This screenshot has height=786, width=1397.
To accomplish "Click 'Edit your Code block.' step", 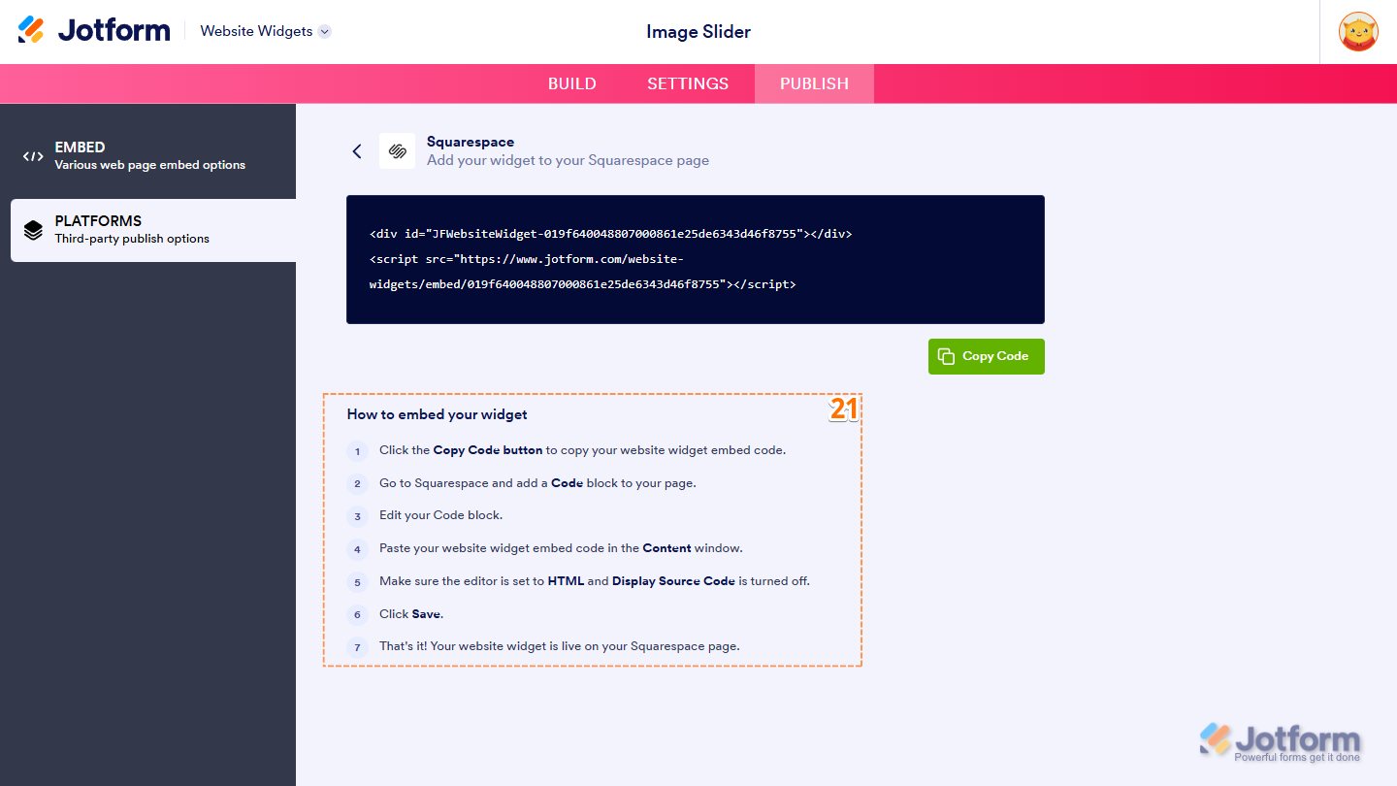I will [x=440, y=515].
